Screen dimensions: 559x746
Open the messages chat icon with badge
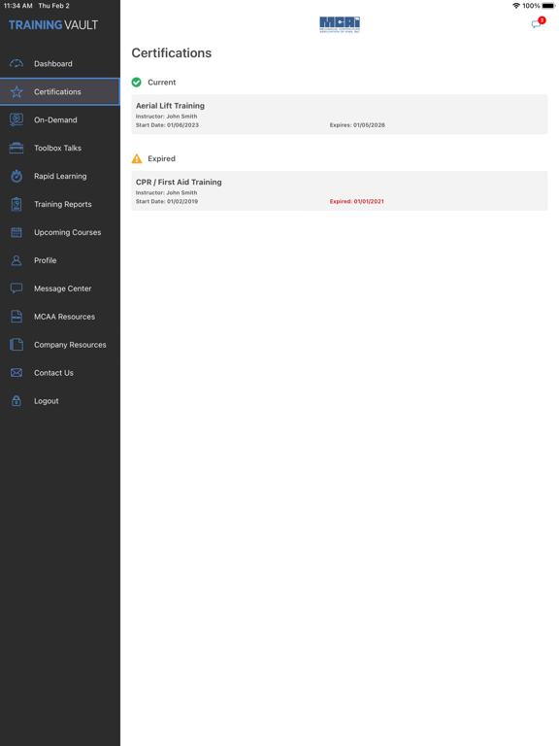tap(538, 23)
